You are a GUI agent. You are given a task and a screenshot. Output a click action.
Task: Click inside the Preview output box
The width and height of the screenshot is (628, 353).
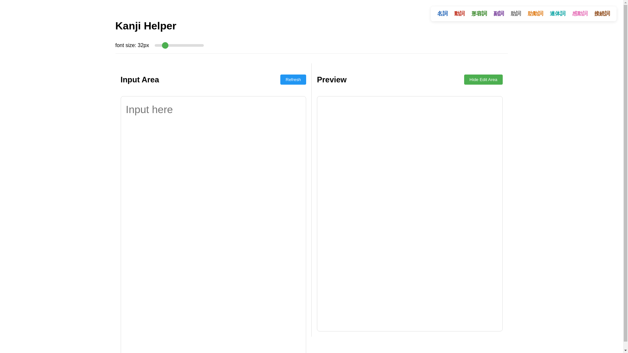(x=410, y=214)
